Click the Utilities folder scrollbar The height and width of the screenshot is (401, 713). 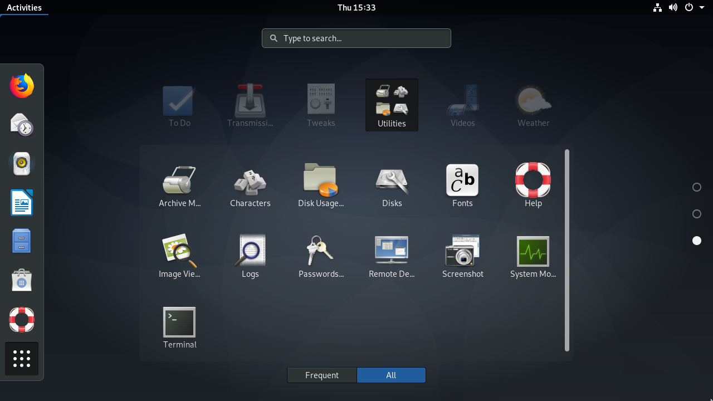(567, 250)
